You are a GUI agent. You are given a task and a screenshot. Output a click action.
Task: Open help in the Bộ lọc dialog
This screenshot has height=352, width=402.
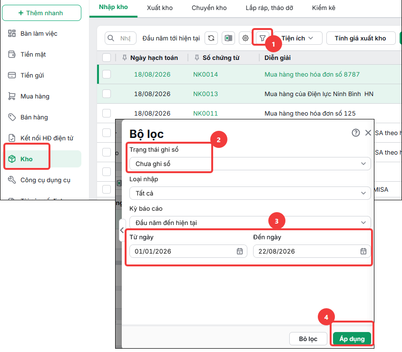click(x=355, y=133)
